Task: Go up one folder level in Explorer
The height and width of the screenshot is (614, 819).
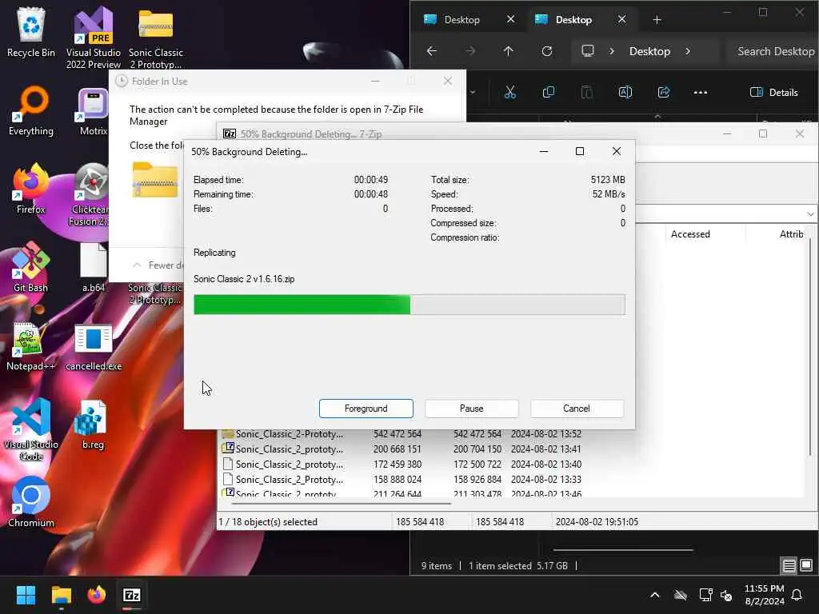Action: click(508, 51)
